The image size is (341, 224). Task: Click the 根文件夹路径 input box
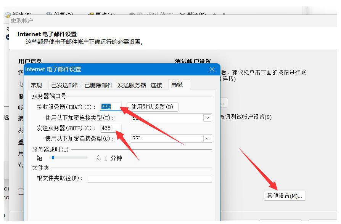(150, 178)
